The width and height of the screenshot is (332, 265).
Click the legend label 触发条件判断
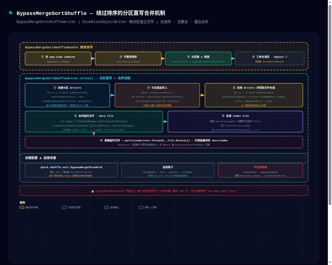point(32,207)
